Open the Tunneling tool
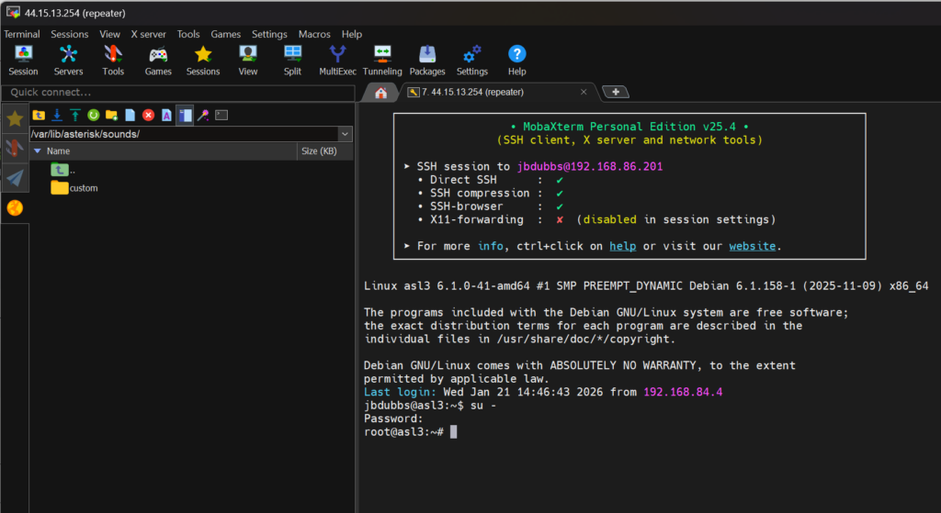941x513 pixels. point(382,60)
